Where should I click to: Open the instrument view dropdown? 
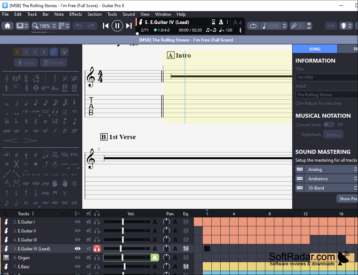[x=346, y=25]
